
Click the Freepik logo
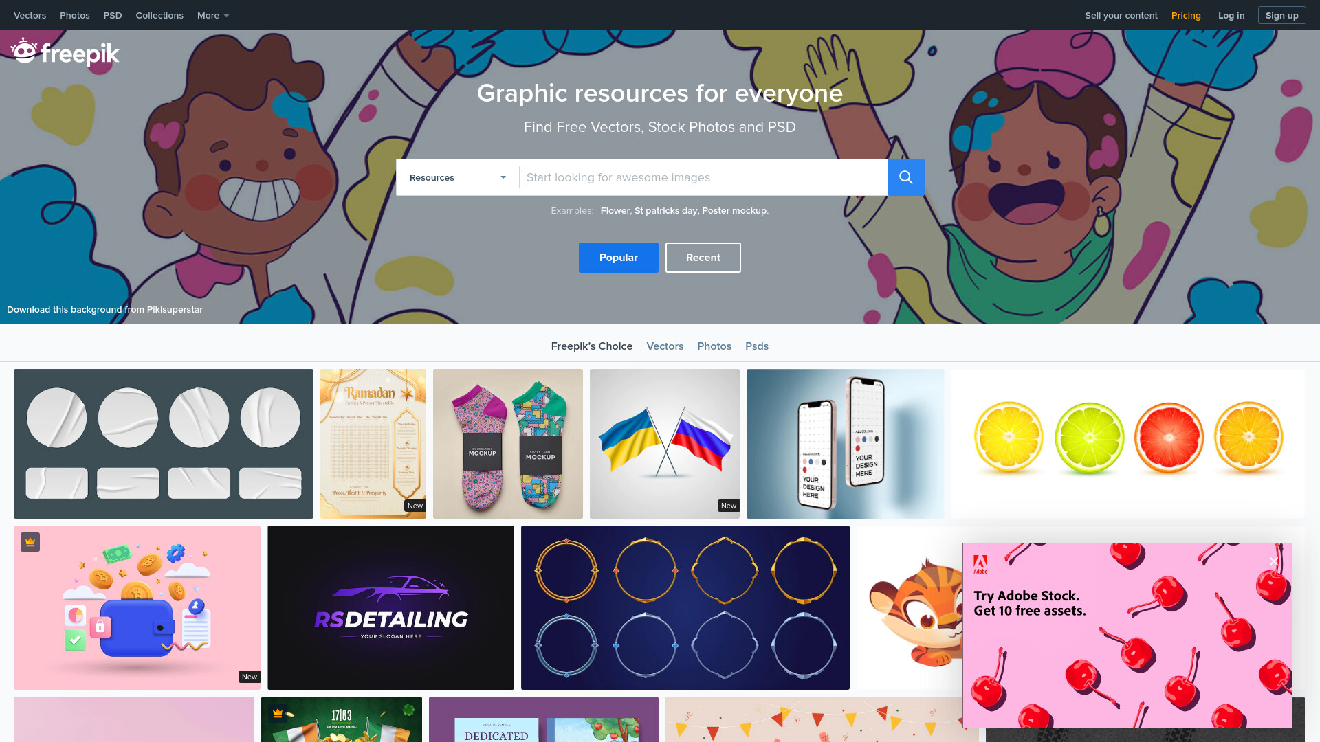[65, 52]
